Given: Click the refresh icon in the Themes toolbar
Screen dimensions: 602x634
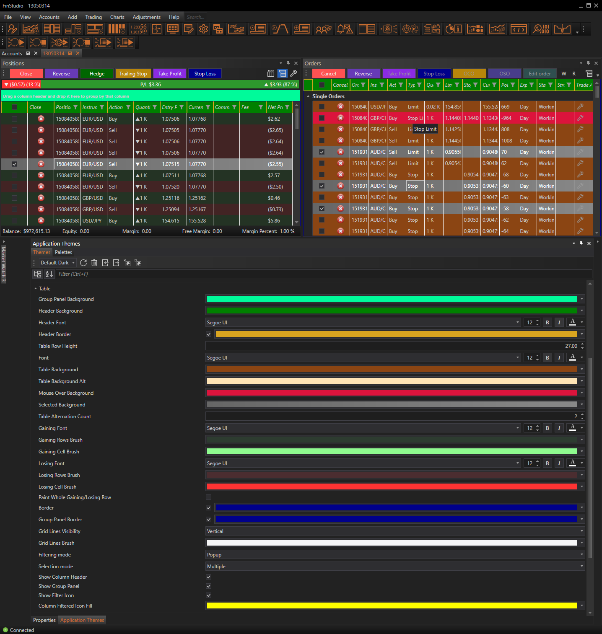Looking at the screenshot, I should click(83, 263).
